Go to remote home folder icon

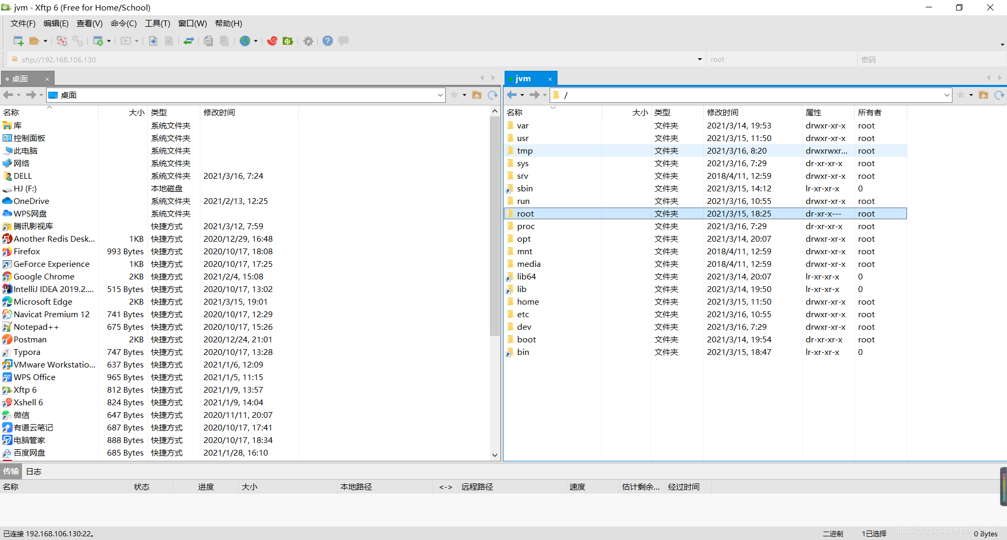[983, 95]
